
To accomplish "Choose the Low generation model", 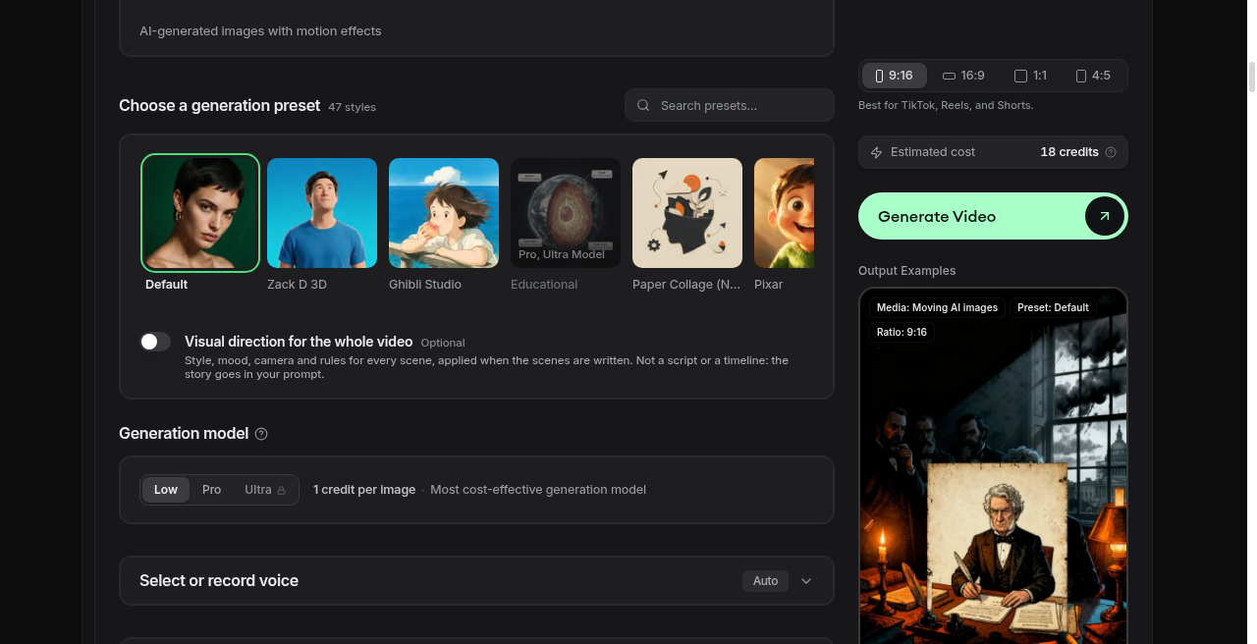I will coord(166,490).
